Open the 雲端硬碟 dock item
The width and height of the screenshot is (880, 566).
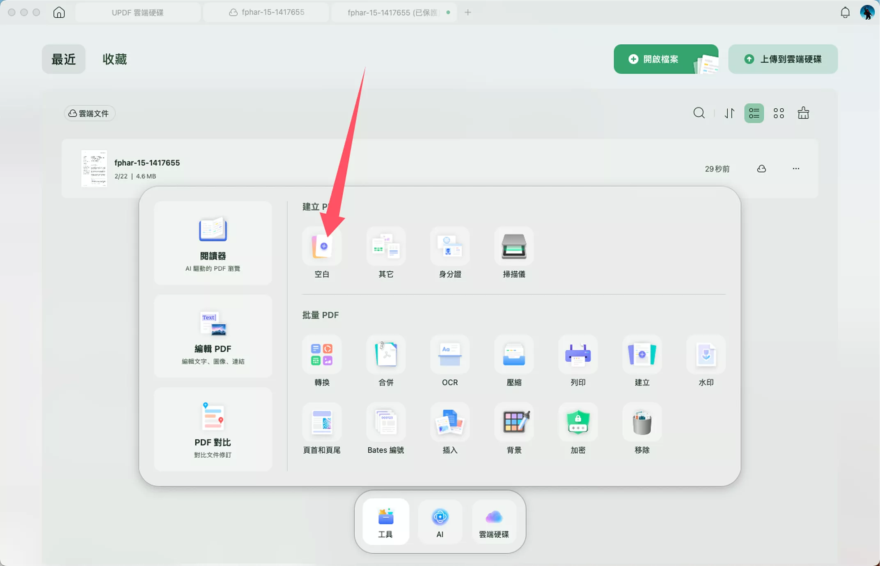coord(494,522)
